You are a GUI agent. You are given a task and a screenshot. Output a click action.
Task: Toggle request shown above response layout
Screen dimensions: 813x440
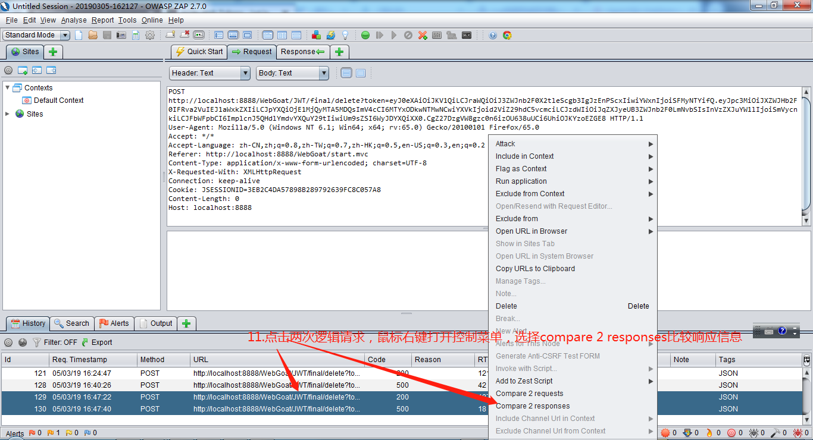tap(296, 35)
